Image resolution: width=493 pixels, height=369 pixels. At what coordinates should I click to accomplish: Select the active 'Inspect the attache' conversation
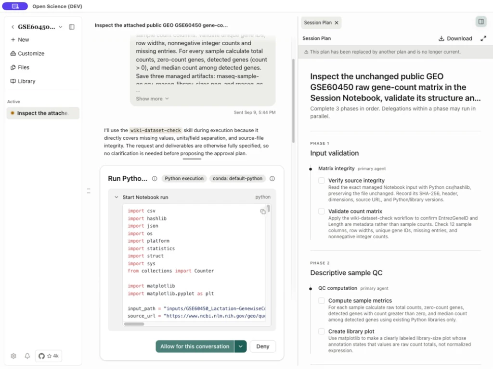pyautogui.click(x=43, y=113)
